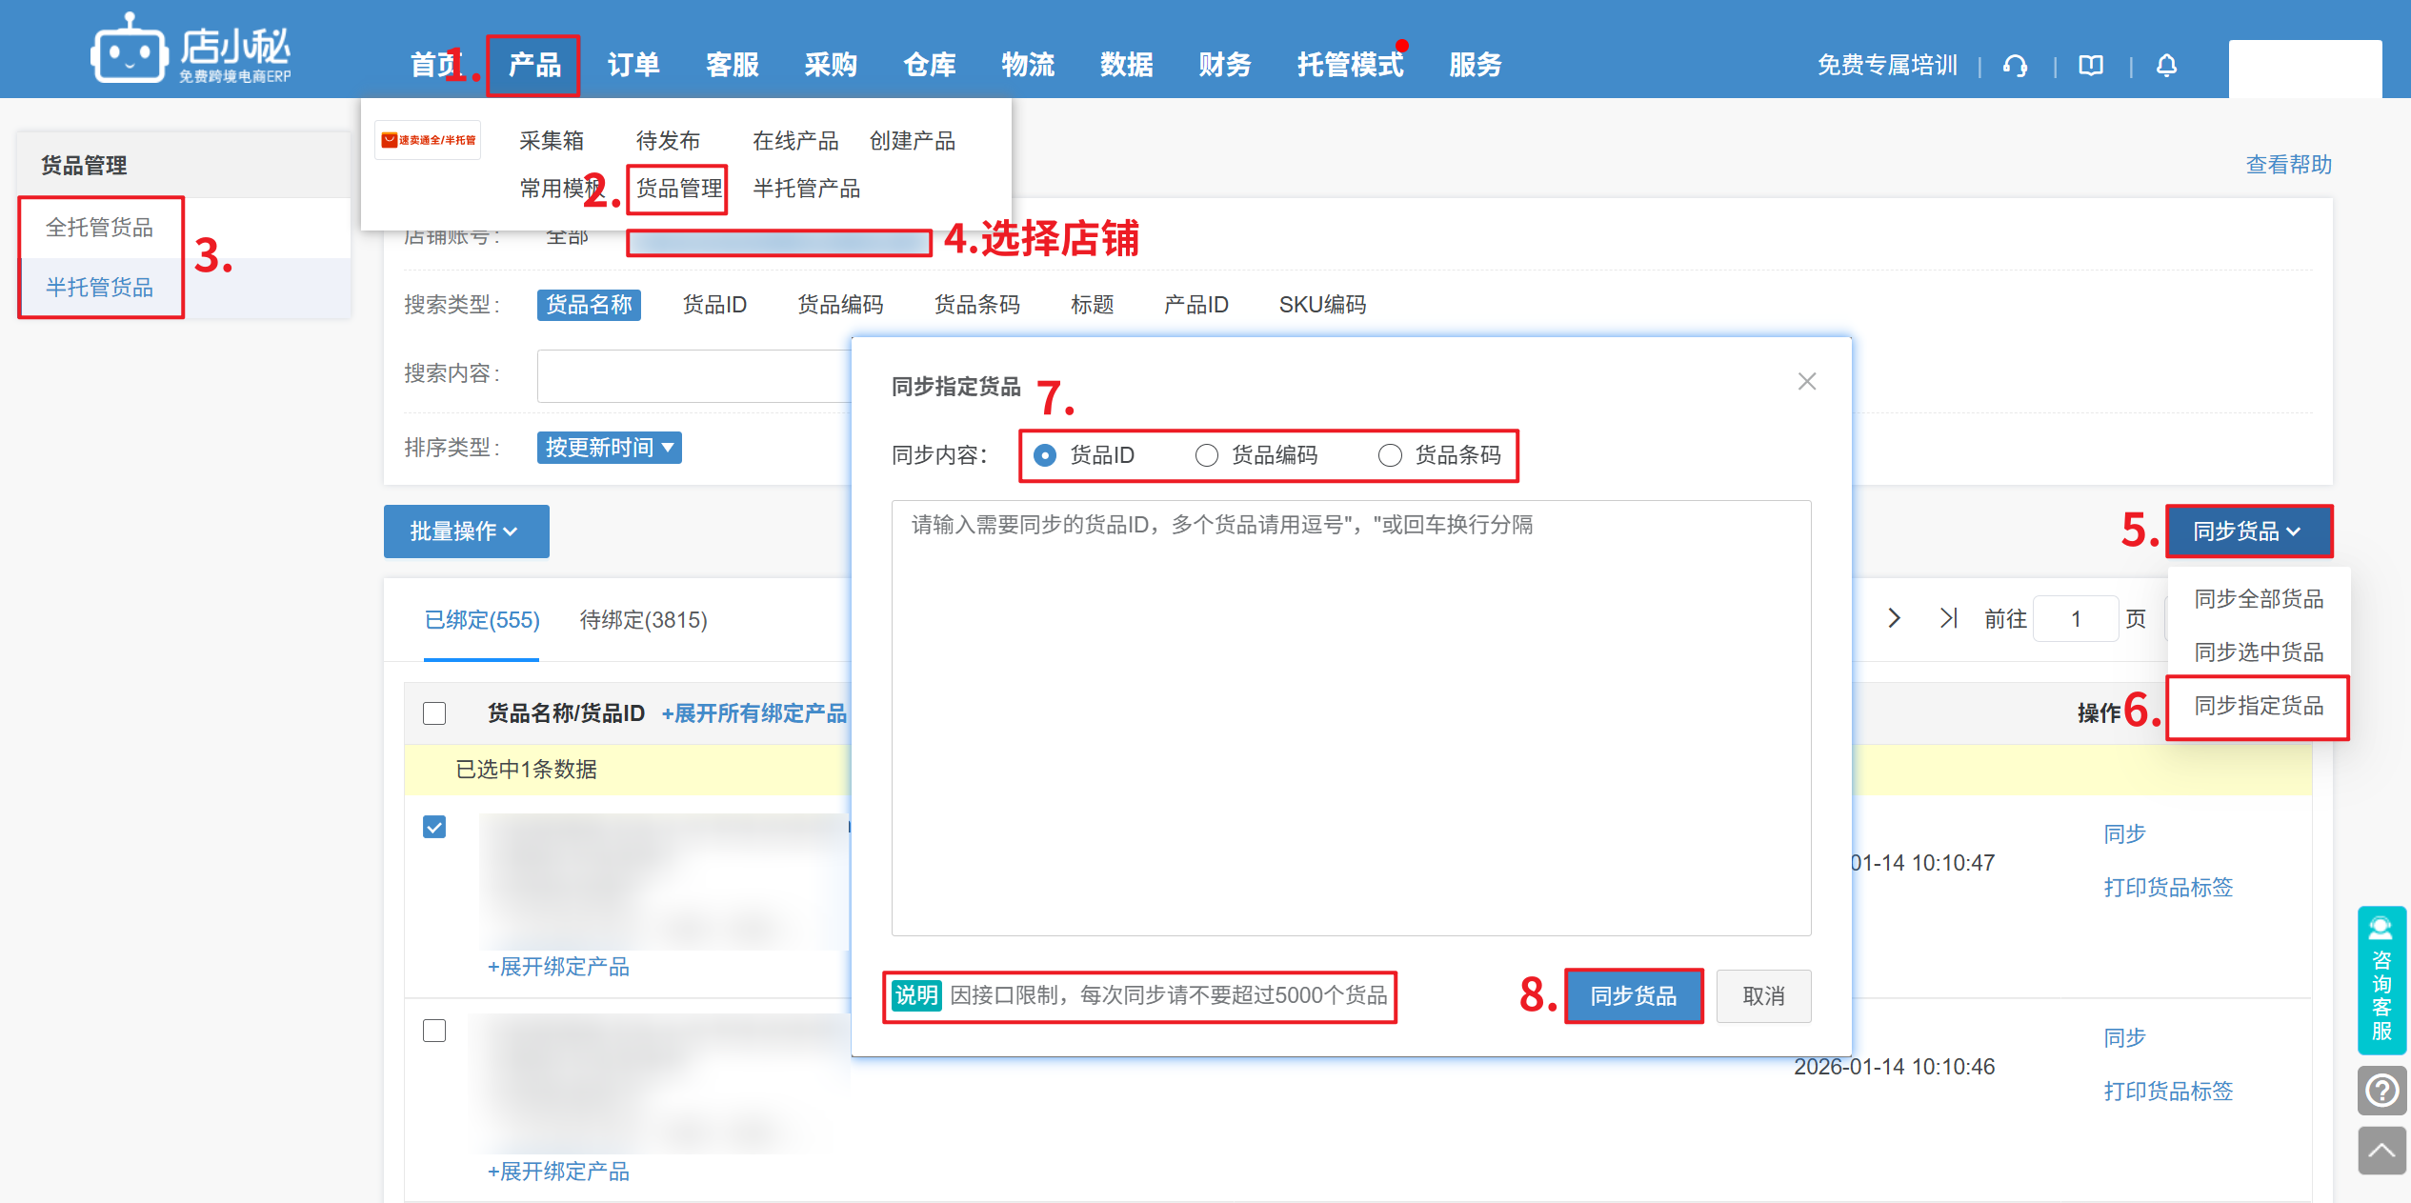
Task: Tick the select-all checkbox in table header
Action: (434, 713)
